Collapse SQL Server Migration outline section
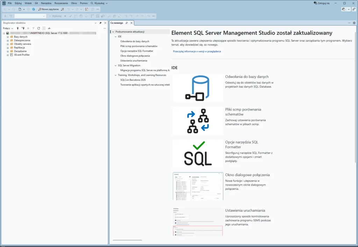 coord(115,66)
